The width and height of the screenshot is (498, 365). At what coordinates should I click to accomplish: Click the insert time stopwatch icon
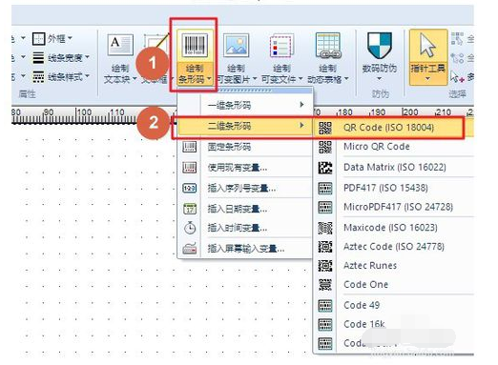pyautogui.click(x=190, y=228)
